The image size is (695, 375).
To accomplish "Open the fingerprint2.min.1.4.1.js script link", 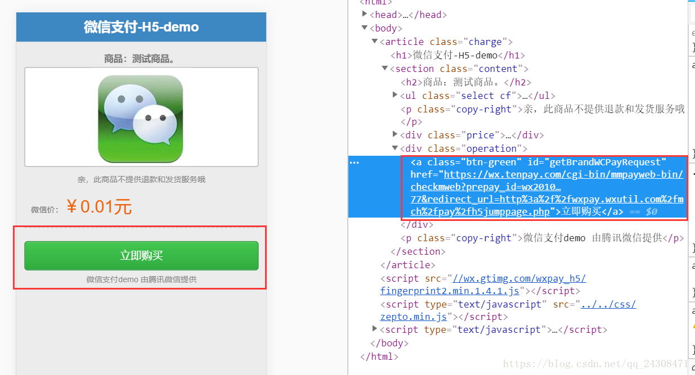I will [483, 284].
